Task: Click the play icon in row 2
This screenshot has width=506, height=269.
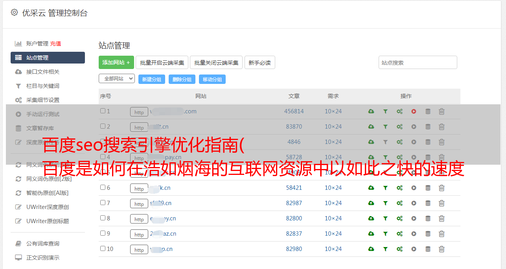Action: (x=414, y=127)
